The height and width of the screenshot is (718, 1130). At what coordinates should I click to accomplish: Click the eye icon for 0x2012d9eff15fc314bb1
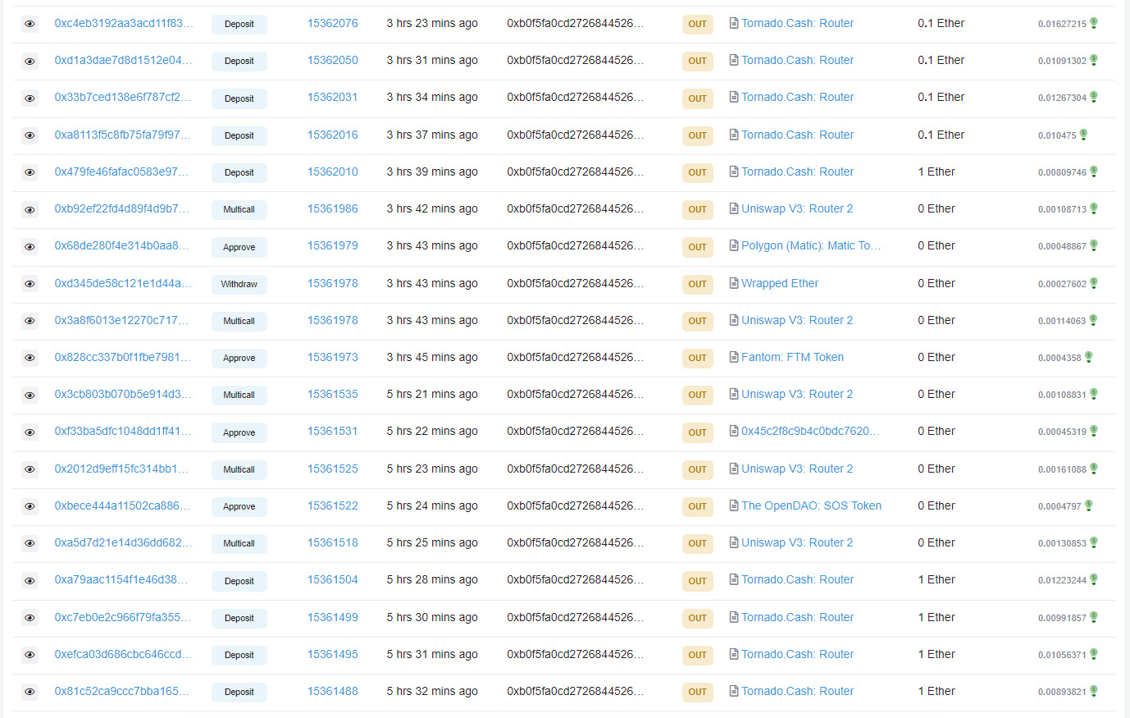point(30,469)
